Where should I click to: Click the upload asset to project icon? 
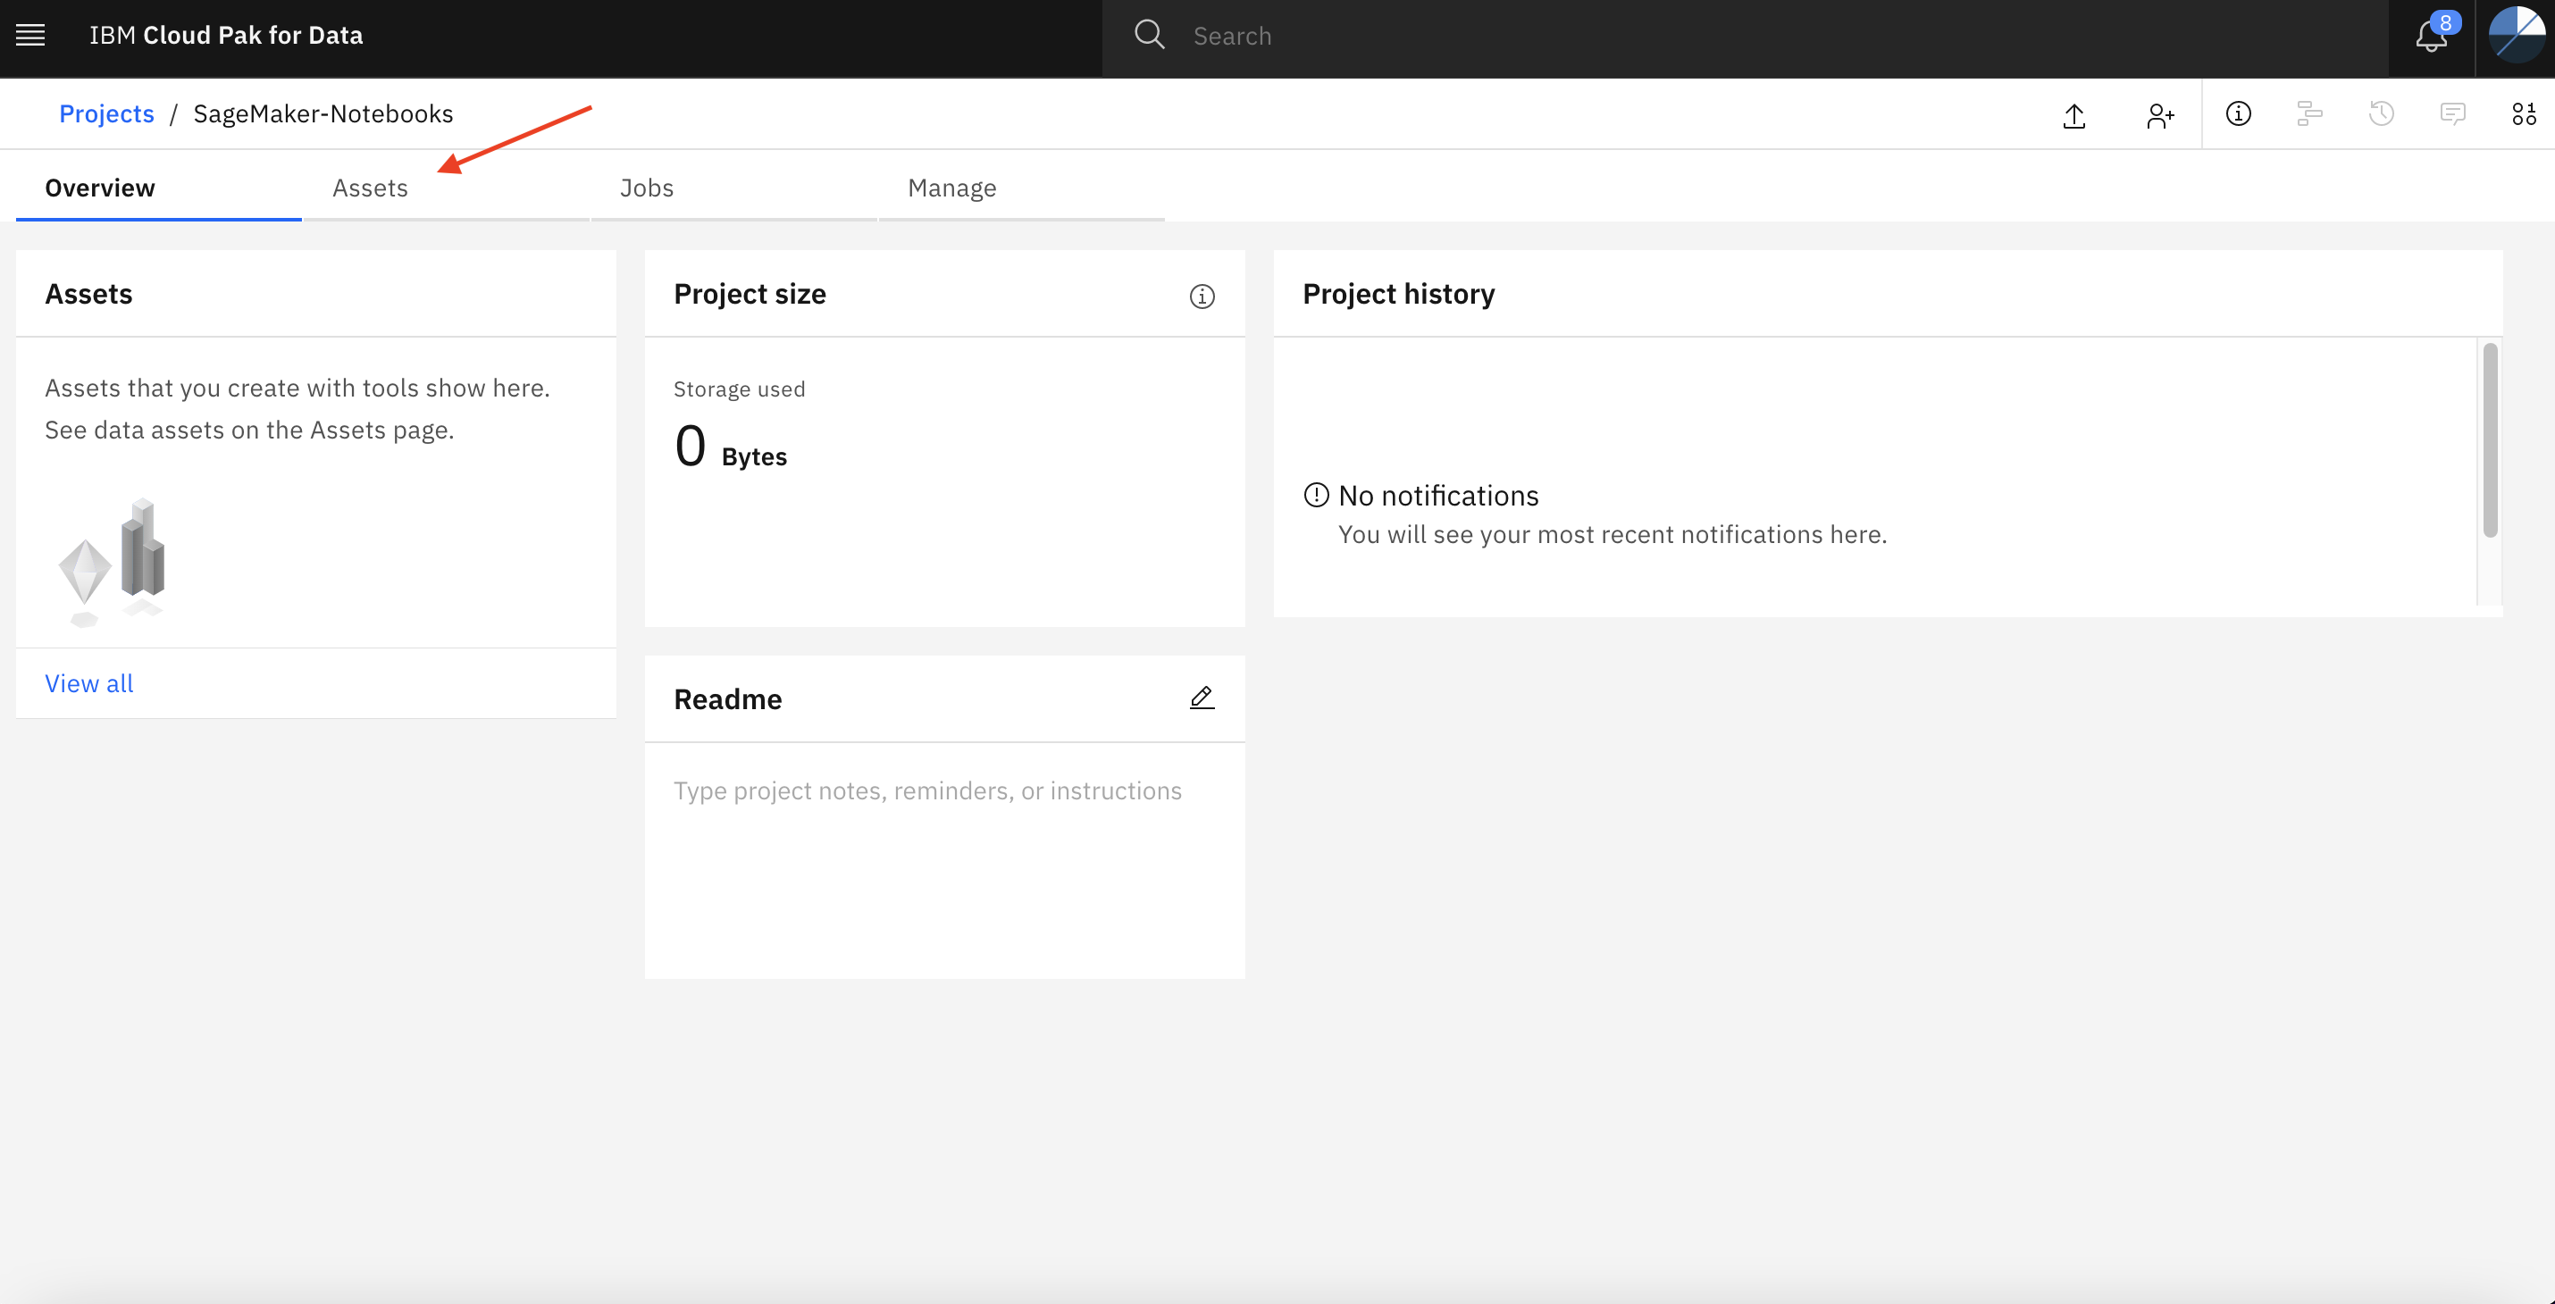2074,115
